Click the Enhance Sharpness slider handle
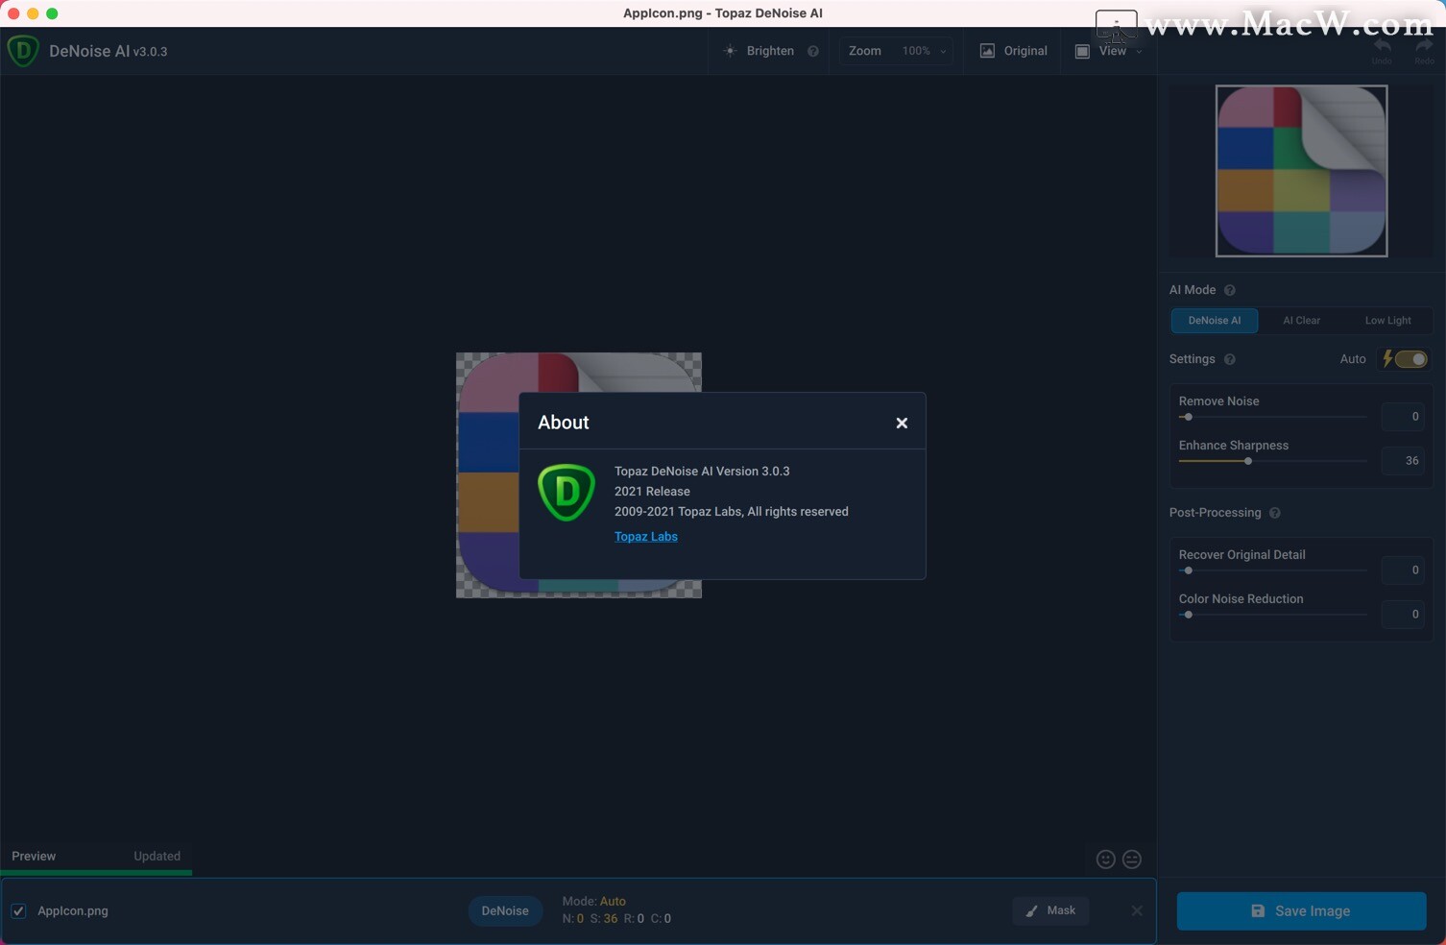Viewport: 1446px width, 945px height. click(x=1248, y=461)
